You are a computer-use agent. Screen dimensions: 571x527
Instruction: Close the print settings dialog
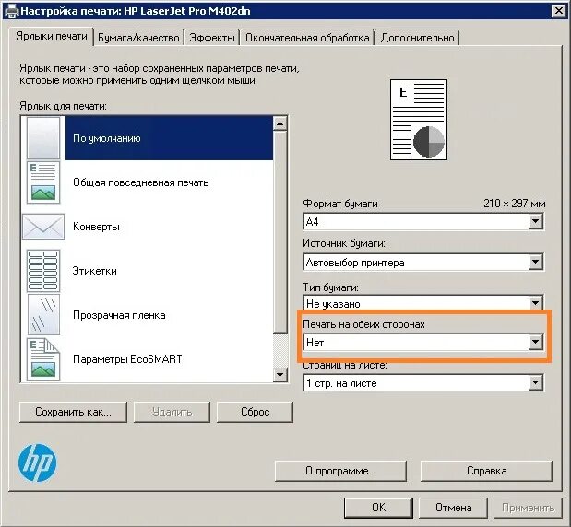coord(559,11)
